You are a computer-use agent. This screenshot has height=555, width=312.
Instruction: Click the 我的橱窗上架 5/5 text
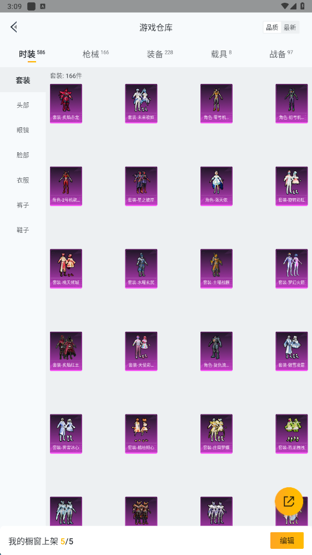click(x=41, y=541)
